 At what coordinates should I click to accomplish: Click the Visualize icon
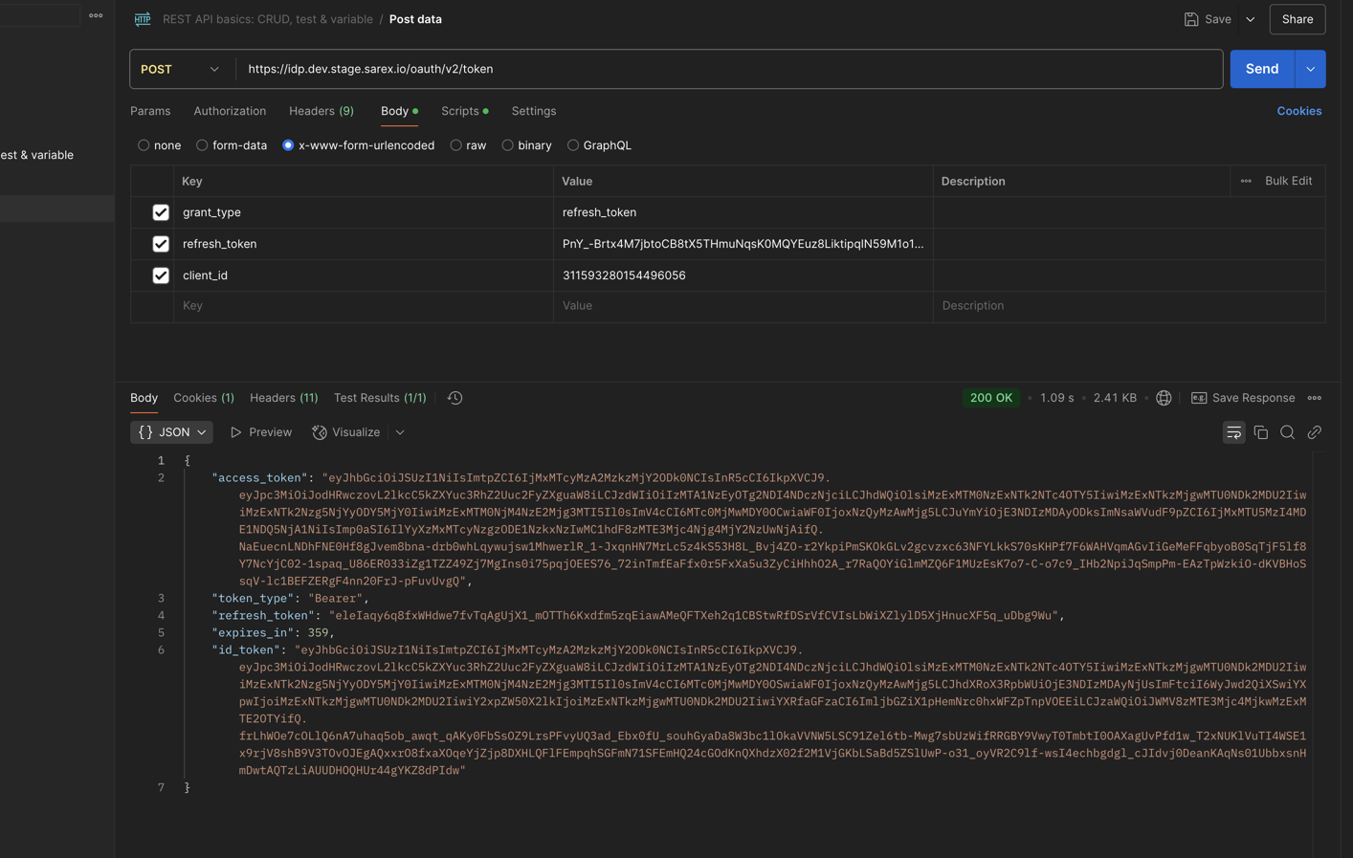320,432
